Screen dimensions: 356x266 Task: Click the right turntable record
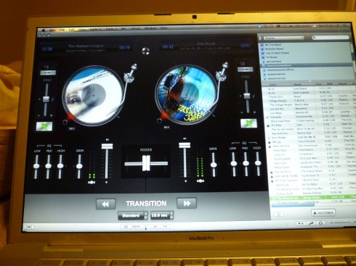(x=187, y=94)
